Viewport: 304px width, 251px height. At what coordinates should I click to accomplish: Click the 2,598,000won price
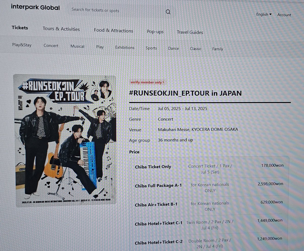coord(270,184)
